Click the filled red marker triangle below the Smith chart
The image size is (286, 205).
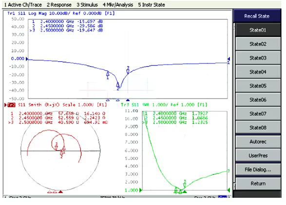coord(60,192)
